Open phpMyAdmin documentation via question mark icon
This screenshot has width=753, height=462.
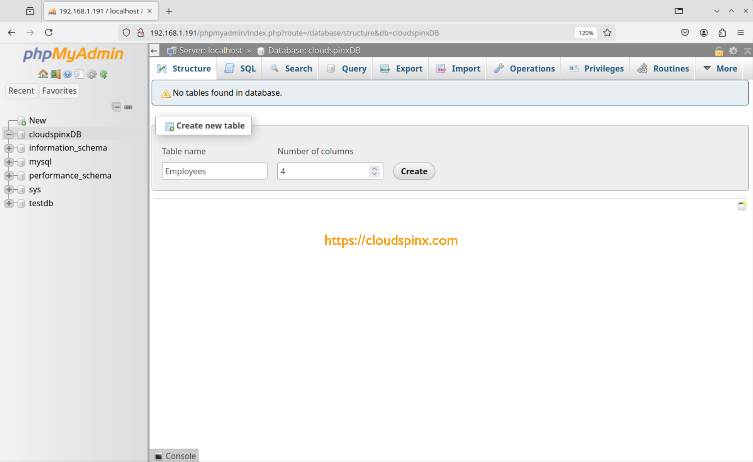point(68,74)
